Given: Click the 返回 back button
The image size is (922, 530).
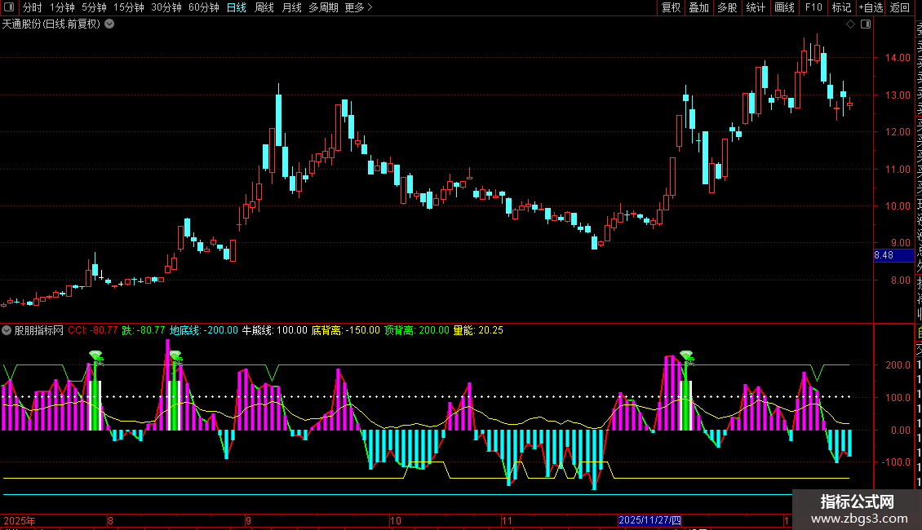Looking at the screenshot, I should (x=900, y=7).
